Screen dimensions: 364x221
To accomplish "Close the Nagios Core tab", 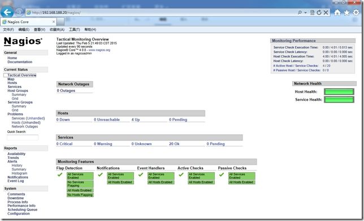I will pyautogui.click(x=54, y=21).
